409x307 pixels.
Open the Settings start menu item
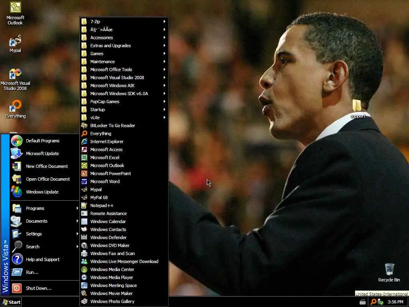pyautogui.click(x=44, y=234)
